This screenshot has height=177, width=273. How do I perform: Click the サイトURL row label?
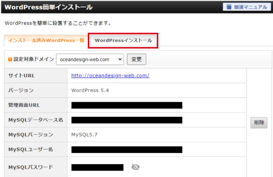(22, 76)
